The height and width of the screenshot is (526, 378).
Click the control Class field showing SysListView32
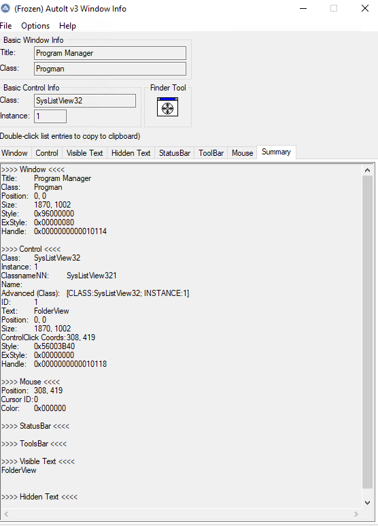point(85,101)
